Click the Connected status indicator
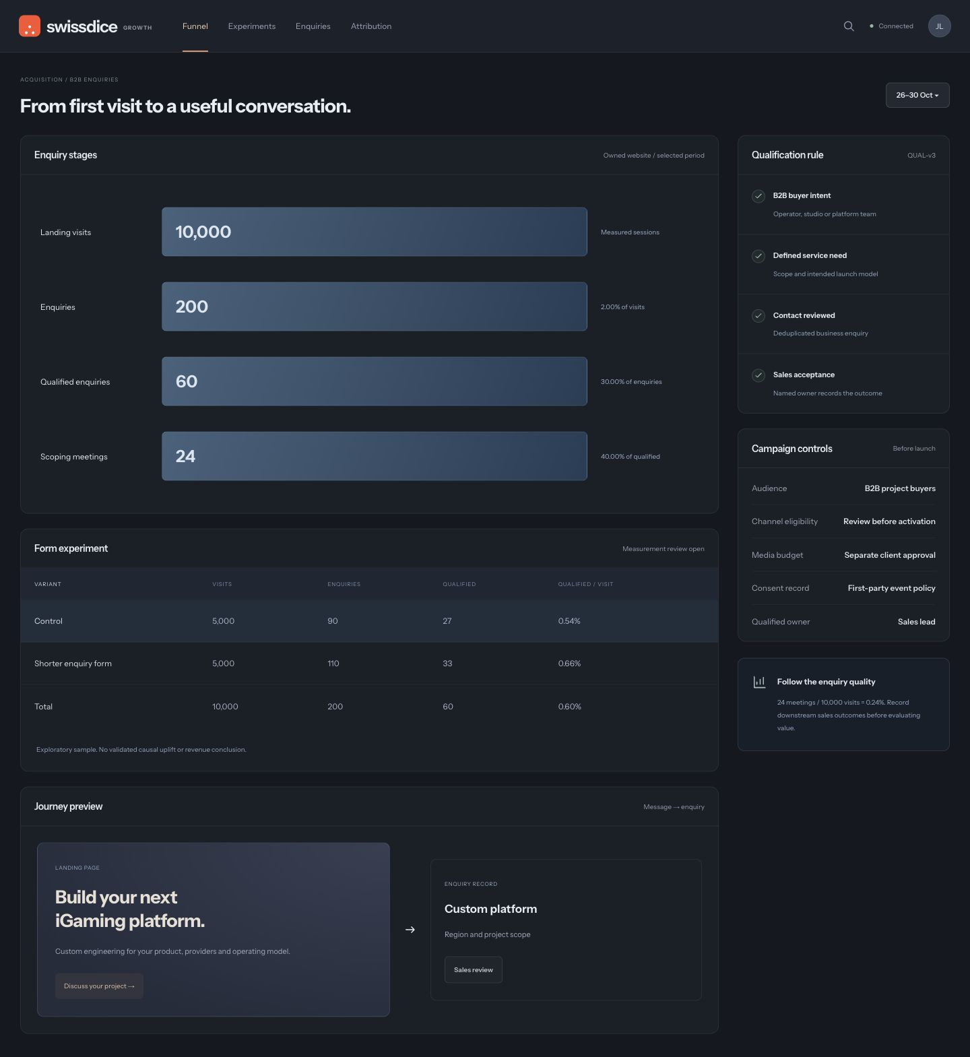Screen dimensions: 970x1057 891,26
